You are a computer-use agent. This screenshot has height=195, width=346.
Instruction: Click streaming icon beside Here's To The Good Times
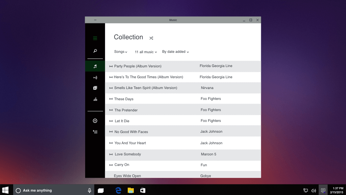[x=111, y=77]
